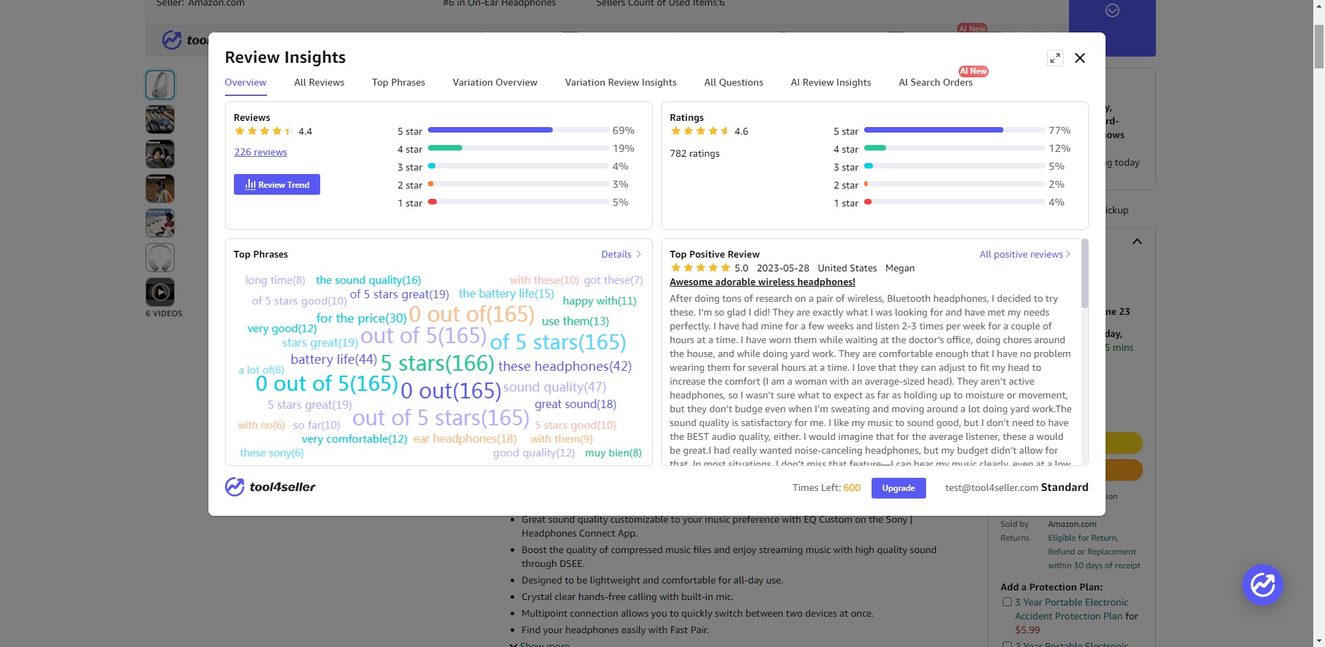1325x647 pixels.
Task: Play the product videos thumbnail
Action: point(160,292)
